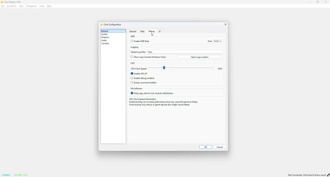Open the Help menu
Image resolution: width=330 pixels, height=177 pixels.
coord(49,6)
